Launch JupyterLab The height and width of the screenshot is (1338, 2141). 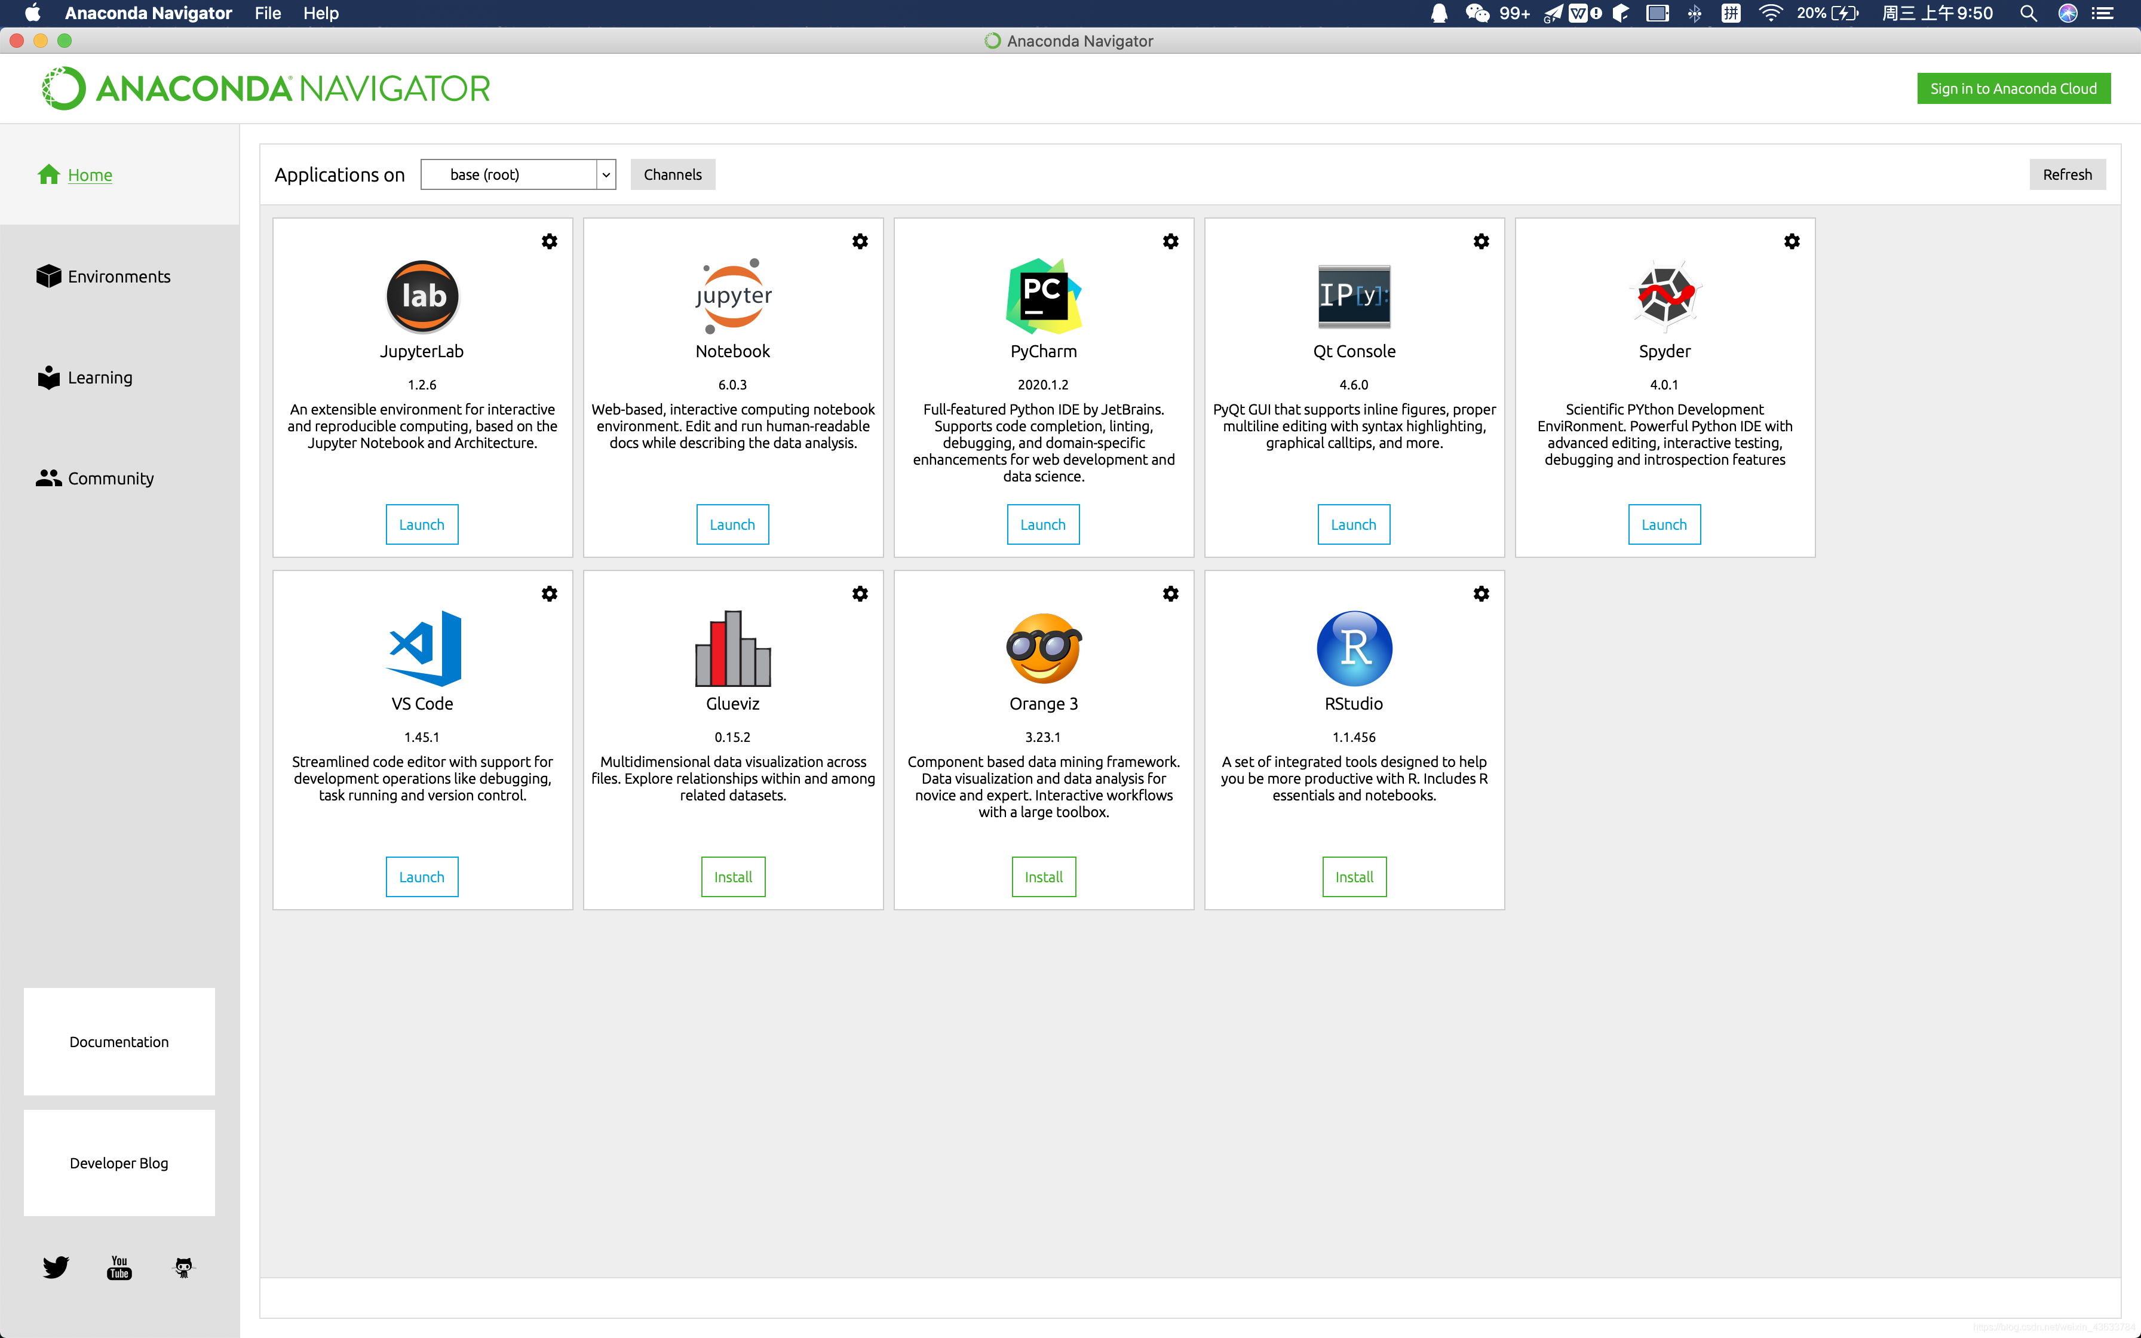click(x=422, y=525)
